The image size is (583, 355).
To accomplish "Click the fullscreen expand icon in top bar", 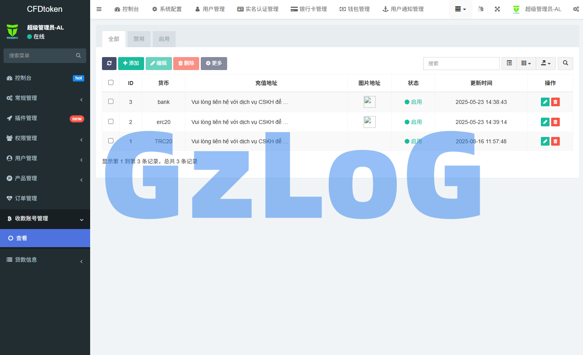I will (x=497, y=9).
